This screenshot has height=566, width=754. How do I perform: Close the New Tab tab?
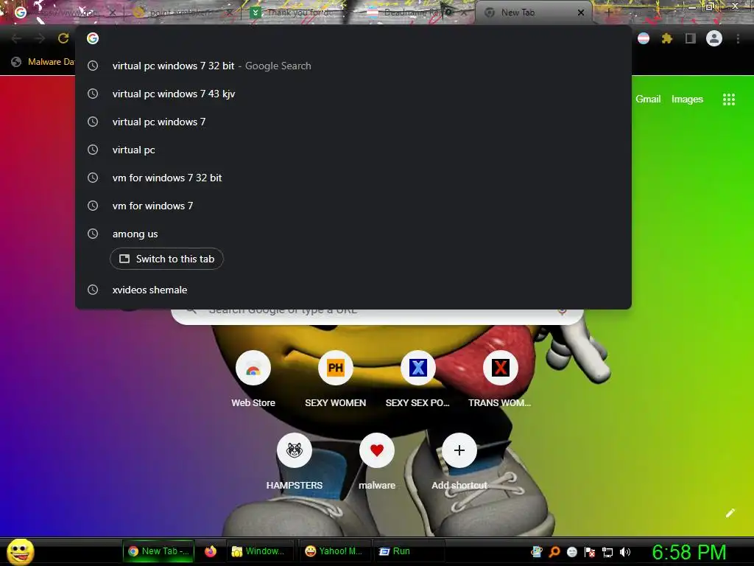click(x=581, y=13)
